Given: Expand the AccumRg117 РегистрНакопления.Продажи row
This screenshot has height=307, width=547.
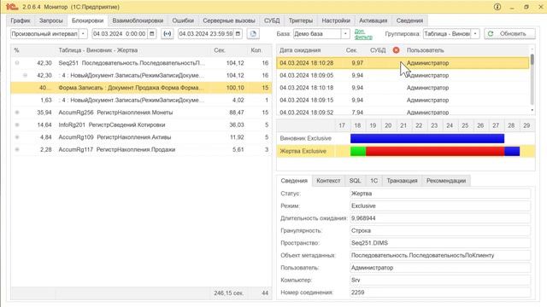Looking at the screenshot, I should point(17,150).
